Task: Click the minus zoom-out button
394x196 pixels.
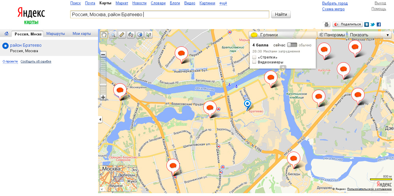Action: tap(103, 55)
